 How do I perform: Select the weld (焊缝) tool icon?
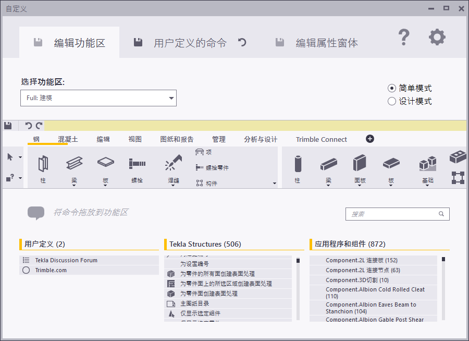(x=172, y=164)
